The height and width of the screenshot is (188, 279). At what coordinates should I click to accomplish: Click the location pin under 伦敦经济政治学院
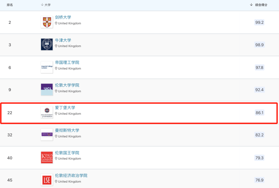(x=56, y=182)
